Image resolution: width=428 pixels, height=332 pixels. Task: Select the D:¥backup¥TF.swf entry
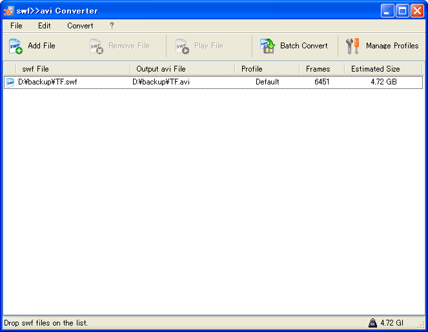click(48, 82)
